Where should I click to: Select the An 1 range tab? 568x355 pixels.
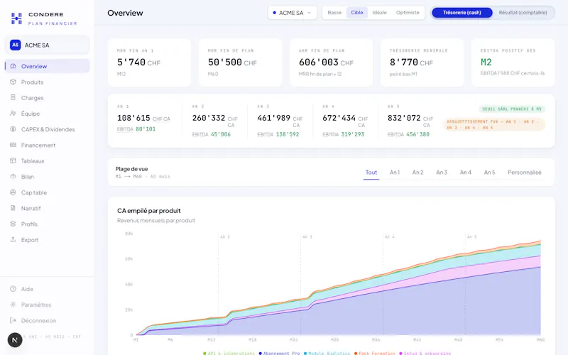[395, 173]
